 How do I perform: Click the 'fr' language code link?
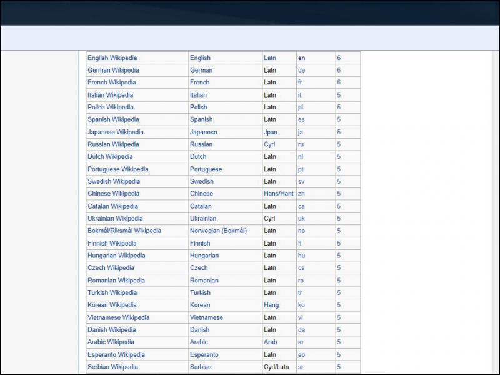[x=300, y=82]
